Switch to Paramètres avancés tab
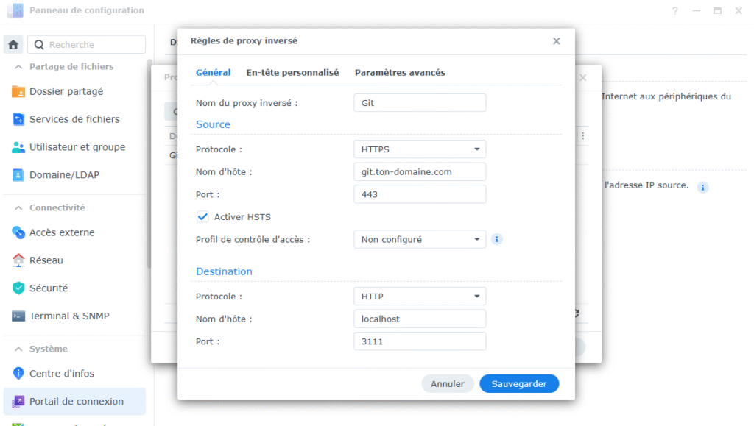Image resolution: width=754 pixels, height=426 pixels. tap(400, 73)
